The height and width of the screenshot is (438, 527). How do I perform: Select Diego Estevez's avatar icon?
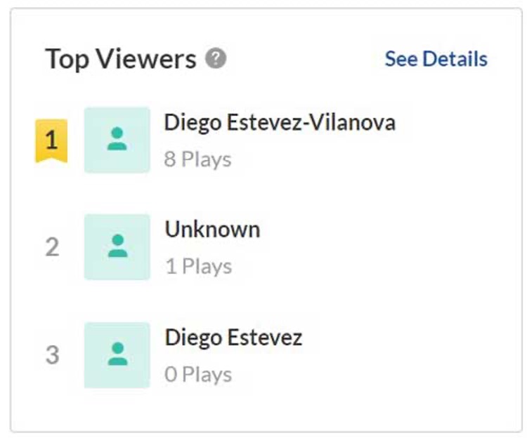(117, 354)
